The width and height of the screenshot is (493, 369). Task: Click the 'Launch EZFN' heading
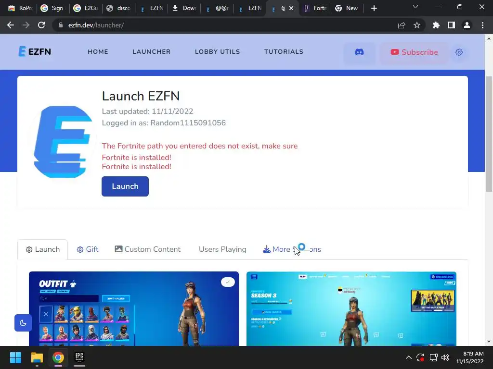click(x=141, y=96)
